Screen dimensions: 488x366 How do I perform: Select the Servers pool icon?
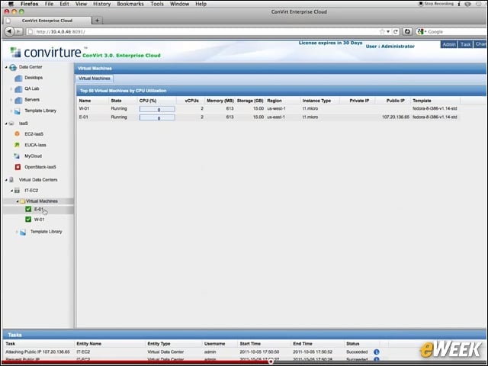click(x=18, y=100)
